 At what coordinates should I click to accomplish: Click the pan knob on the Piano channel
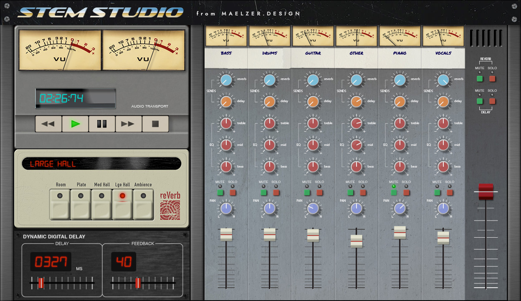(400, 208)
